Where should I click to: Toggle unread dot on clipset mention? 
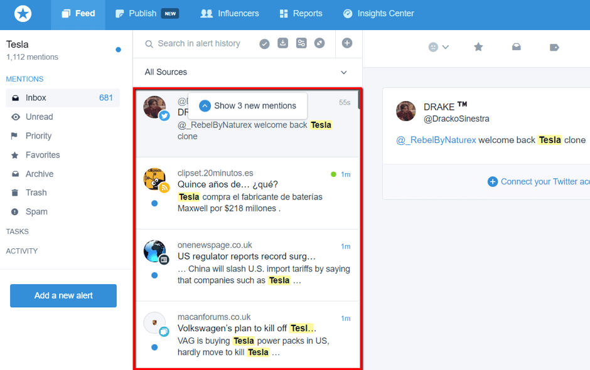tap(154, 203)
